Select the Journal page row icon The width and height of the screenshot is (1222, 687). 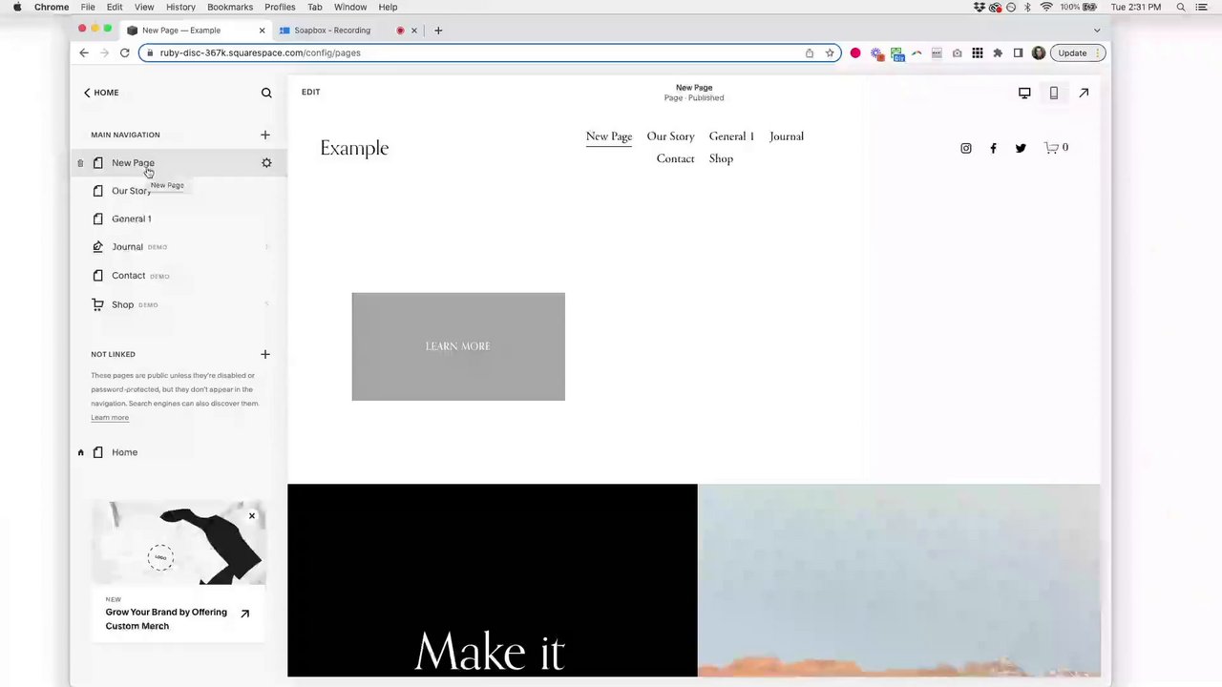pyautogui.click(x=97, y=247)
